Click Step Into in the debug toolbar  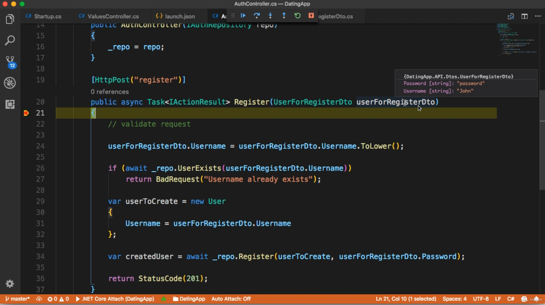coord(270,16)
